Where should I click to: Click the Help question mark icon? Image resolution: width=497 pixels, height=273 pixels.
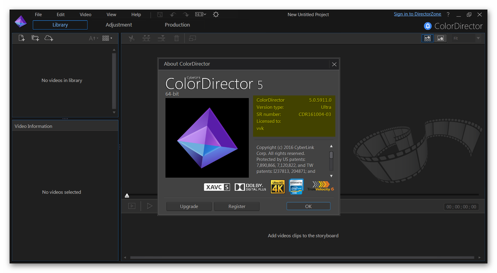[448, 14]
